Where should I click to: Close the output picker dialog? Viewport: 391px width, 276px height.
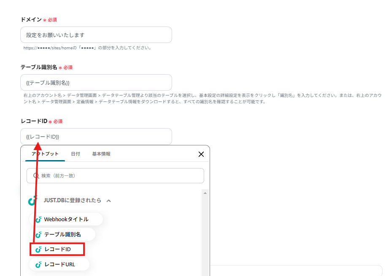201,154
